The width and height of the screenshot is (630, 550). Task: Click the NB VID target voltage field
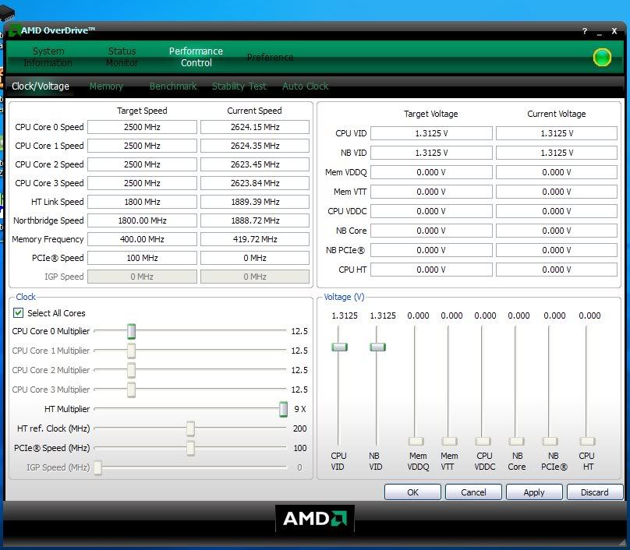[431, 153]
